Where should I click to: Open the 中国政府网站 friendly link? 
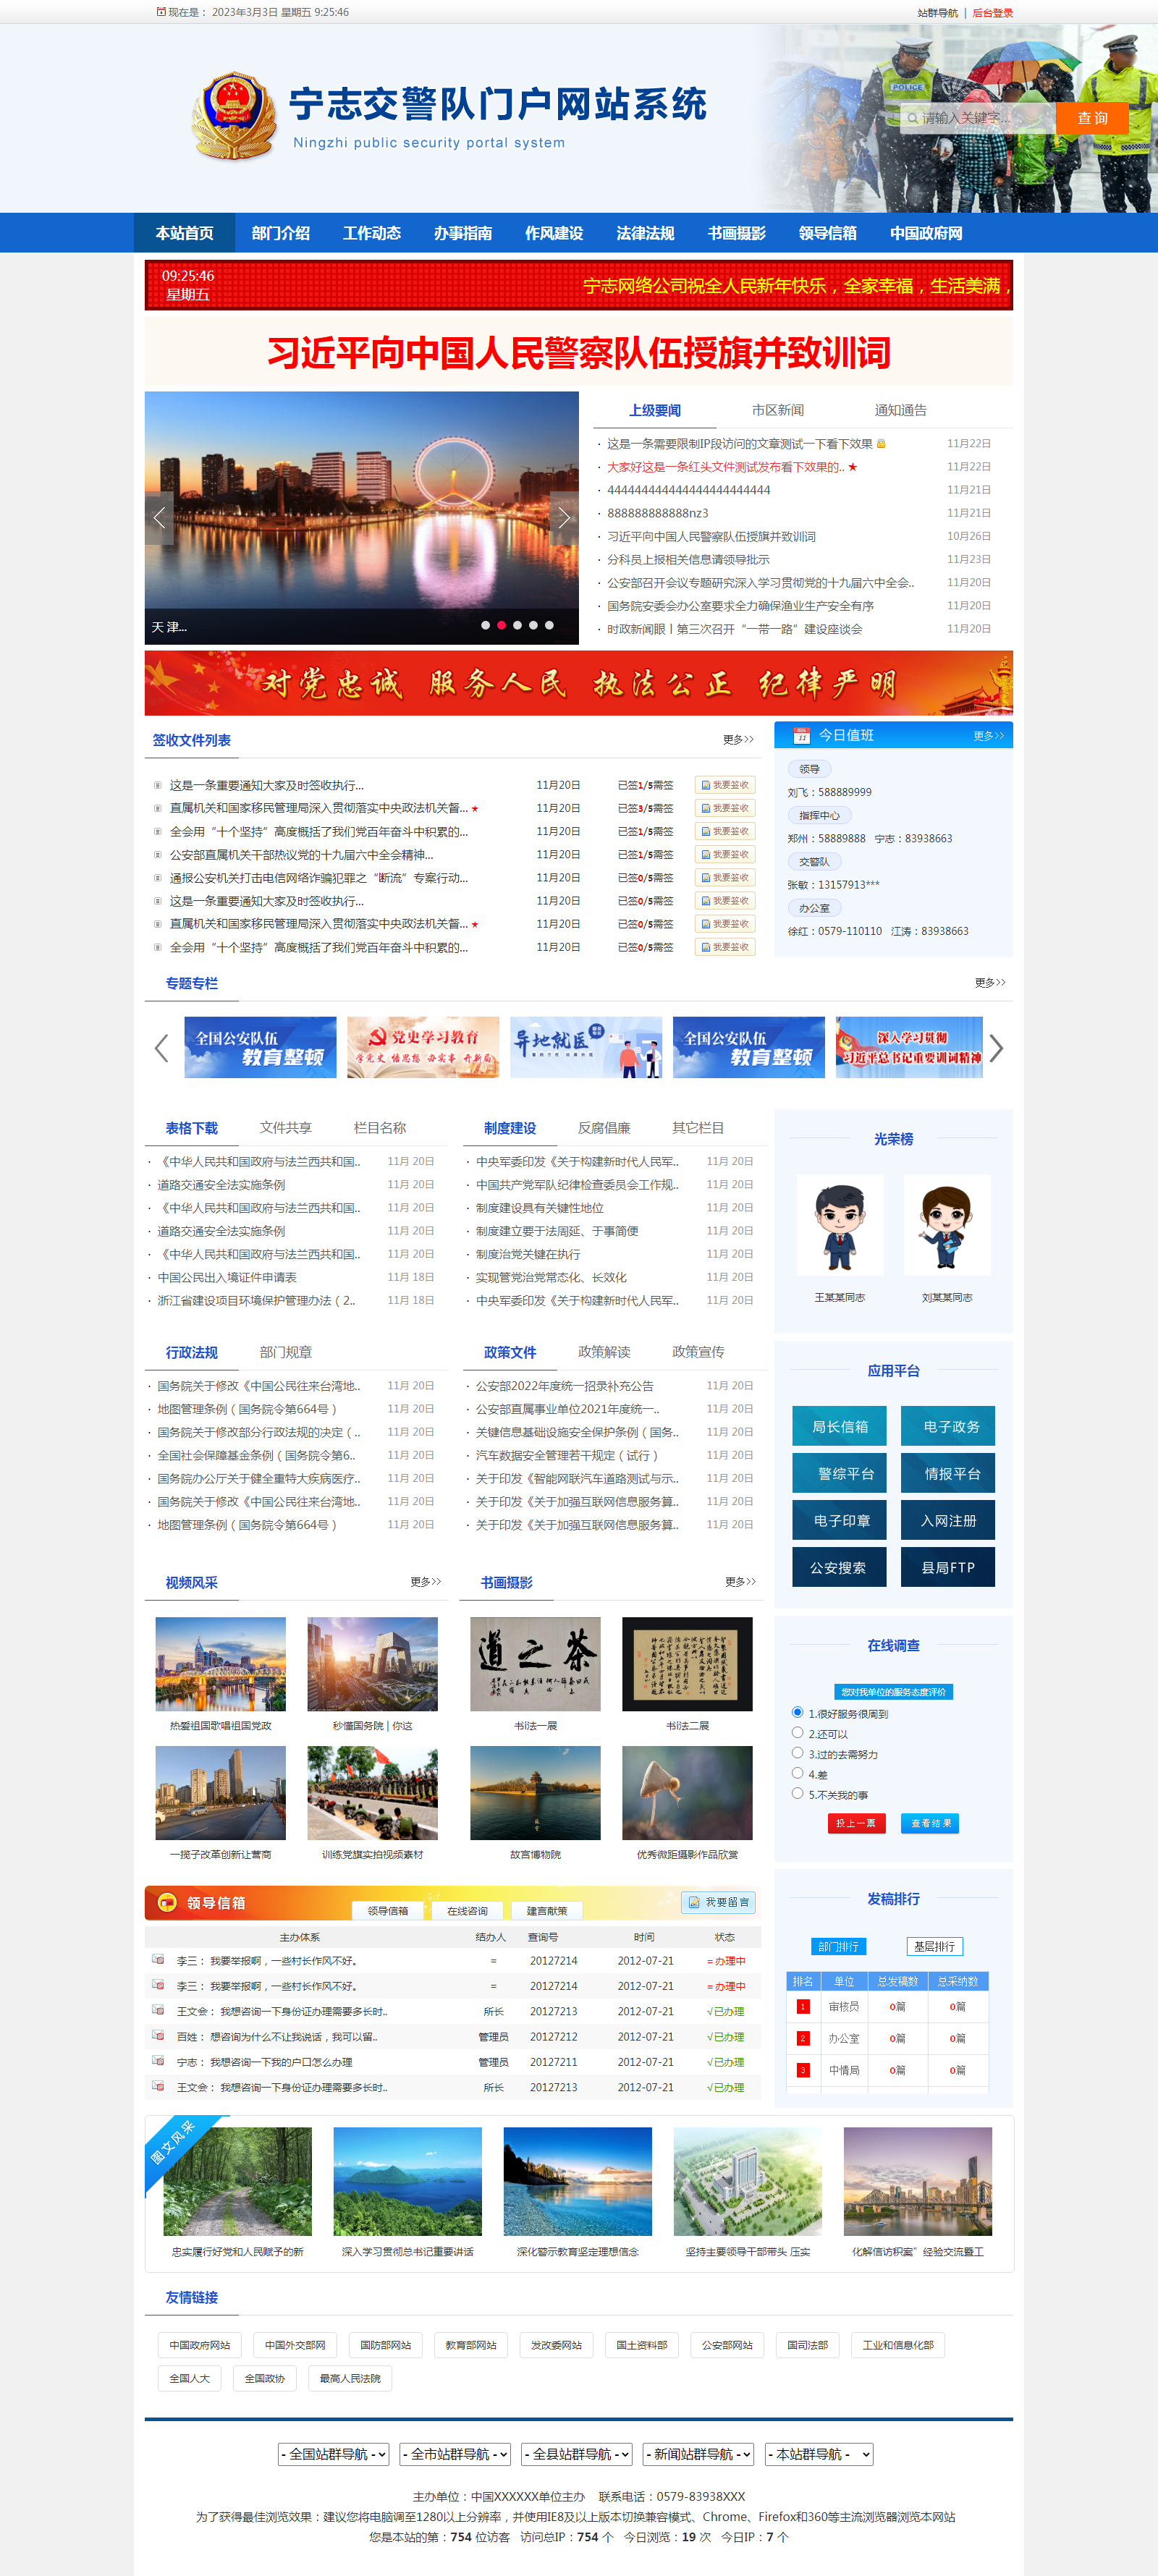click(x=199, y=2345)
